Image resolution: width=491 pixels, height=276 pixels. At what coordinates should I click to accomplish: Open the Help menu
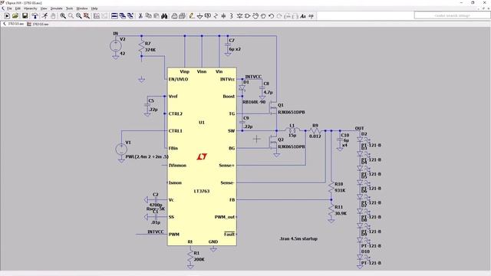point(94,8)
